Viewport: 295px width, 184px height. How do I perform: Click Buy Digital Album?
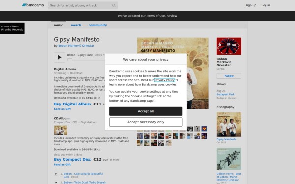(72, 104)
